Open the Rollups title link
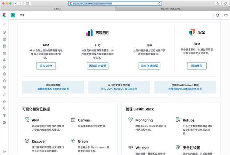Viewport: 230px width, 155px height. pyautogui.click(x=189, y=120)
